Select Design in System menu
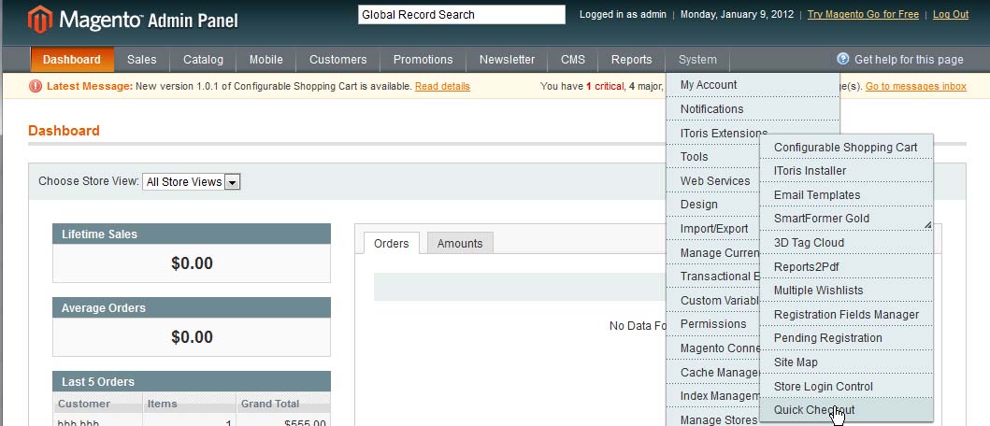The height and width of the screenshot is (426, 990). (x=714, y=205)
